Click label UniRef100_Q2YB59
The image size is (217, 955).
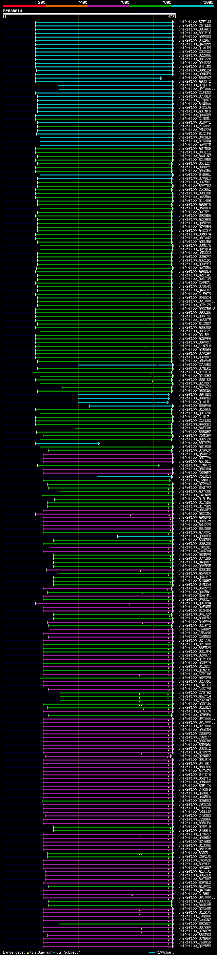pyautogui.click(x=194, y=946)
